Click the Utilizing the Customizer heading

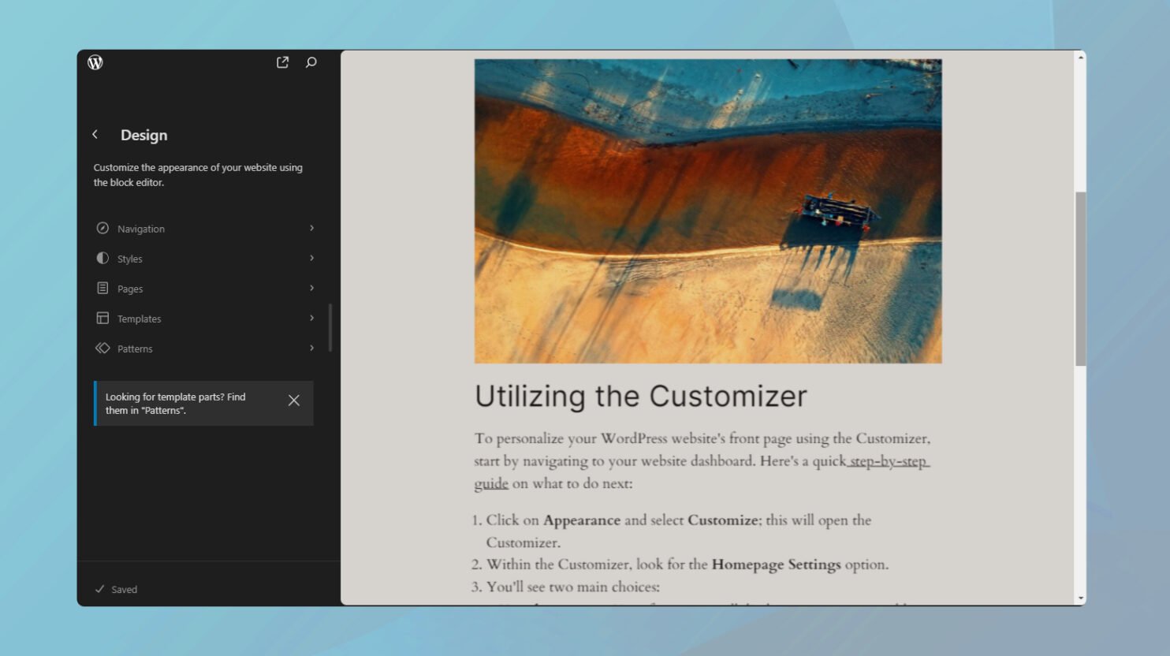pos(640,397)
